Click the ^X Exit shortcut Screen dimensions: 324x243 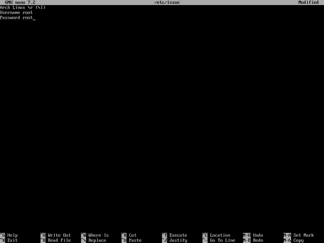tap(9, 240)
